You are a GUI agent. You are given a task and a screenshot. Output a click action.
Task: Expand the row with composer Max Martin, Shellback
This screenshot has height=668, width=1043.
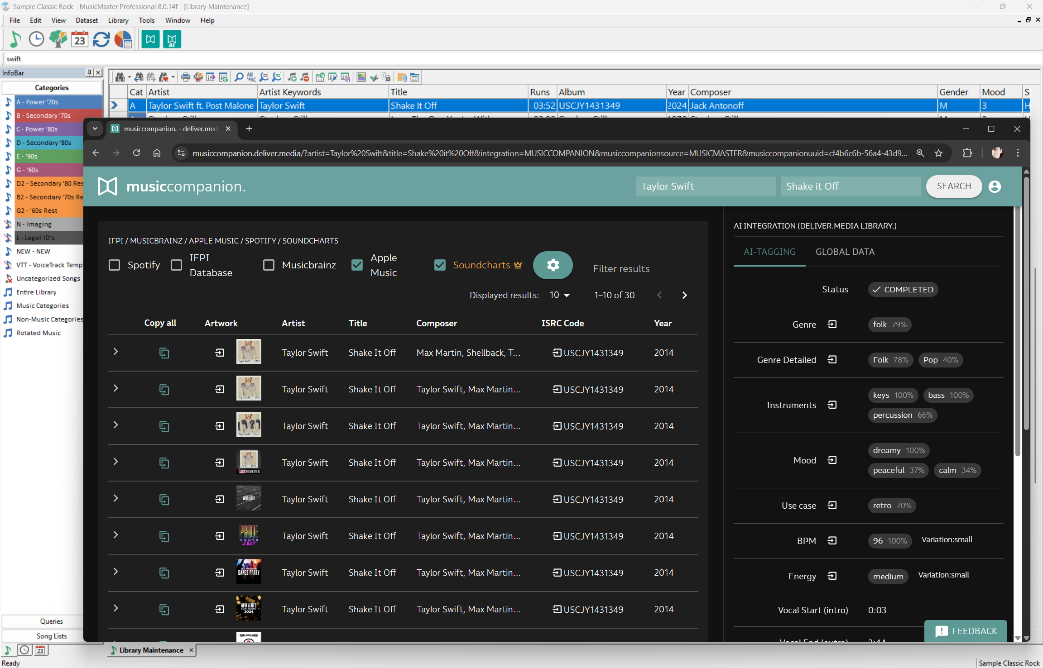click(x=115, y=352)
